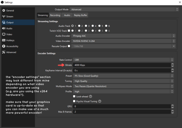Select Audio Track 4 radio button
The image size is (182, 128).
[93, 26]
